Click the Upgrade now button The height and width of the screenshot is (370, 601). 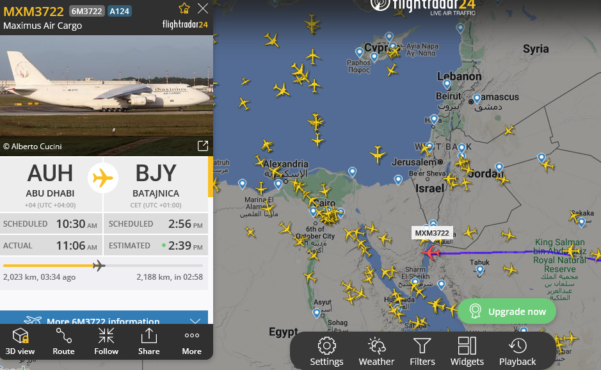coord(507,311)
